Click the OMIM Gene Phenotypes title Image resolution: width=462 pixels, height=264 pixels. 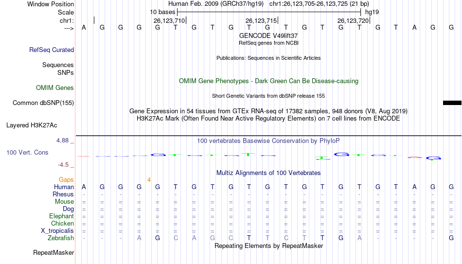tap(268, 81)
